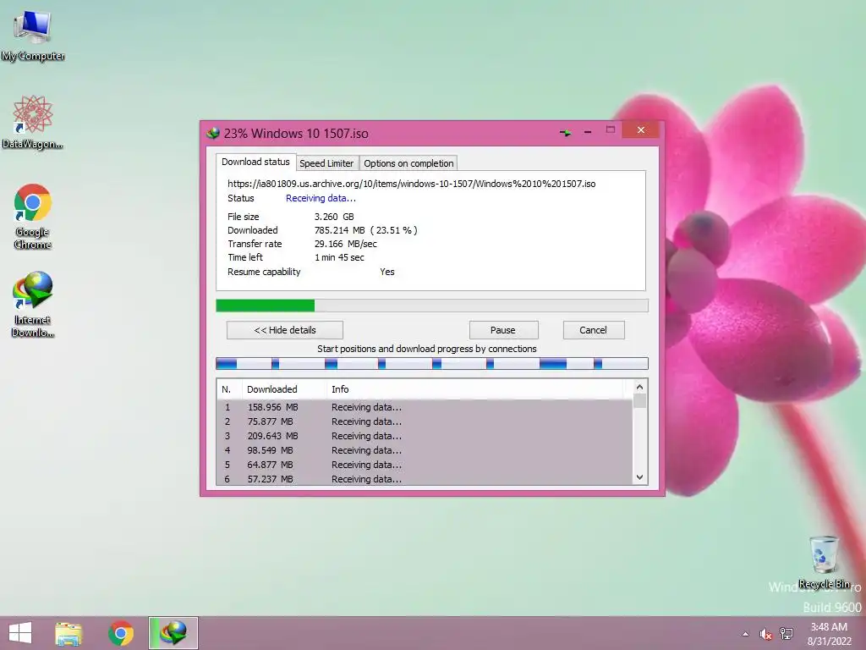Screen dimensions: 866x650
Task: Open Internet Download Manager desktop shortcut
Action: 33,304
